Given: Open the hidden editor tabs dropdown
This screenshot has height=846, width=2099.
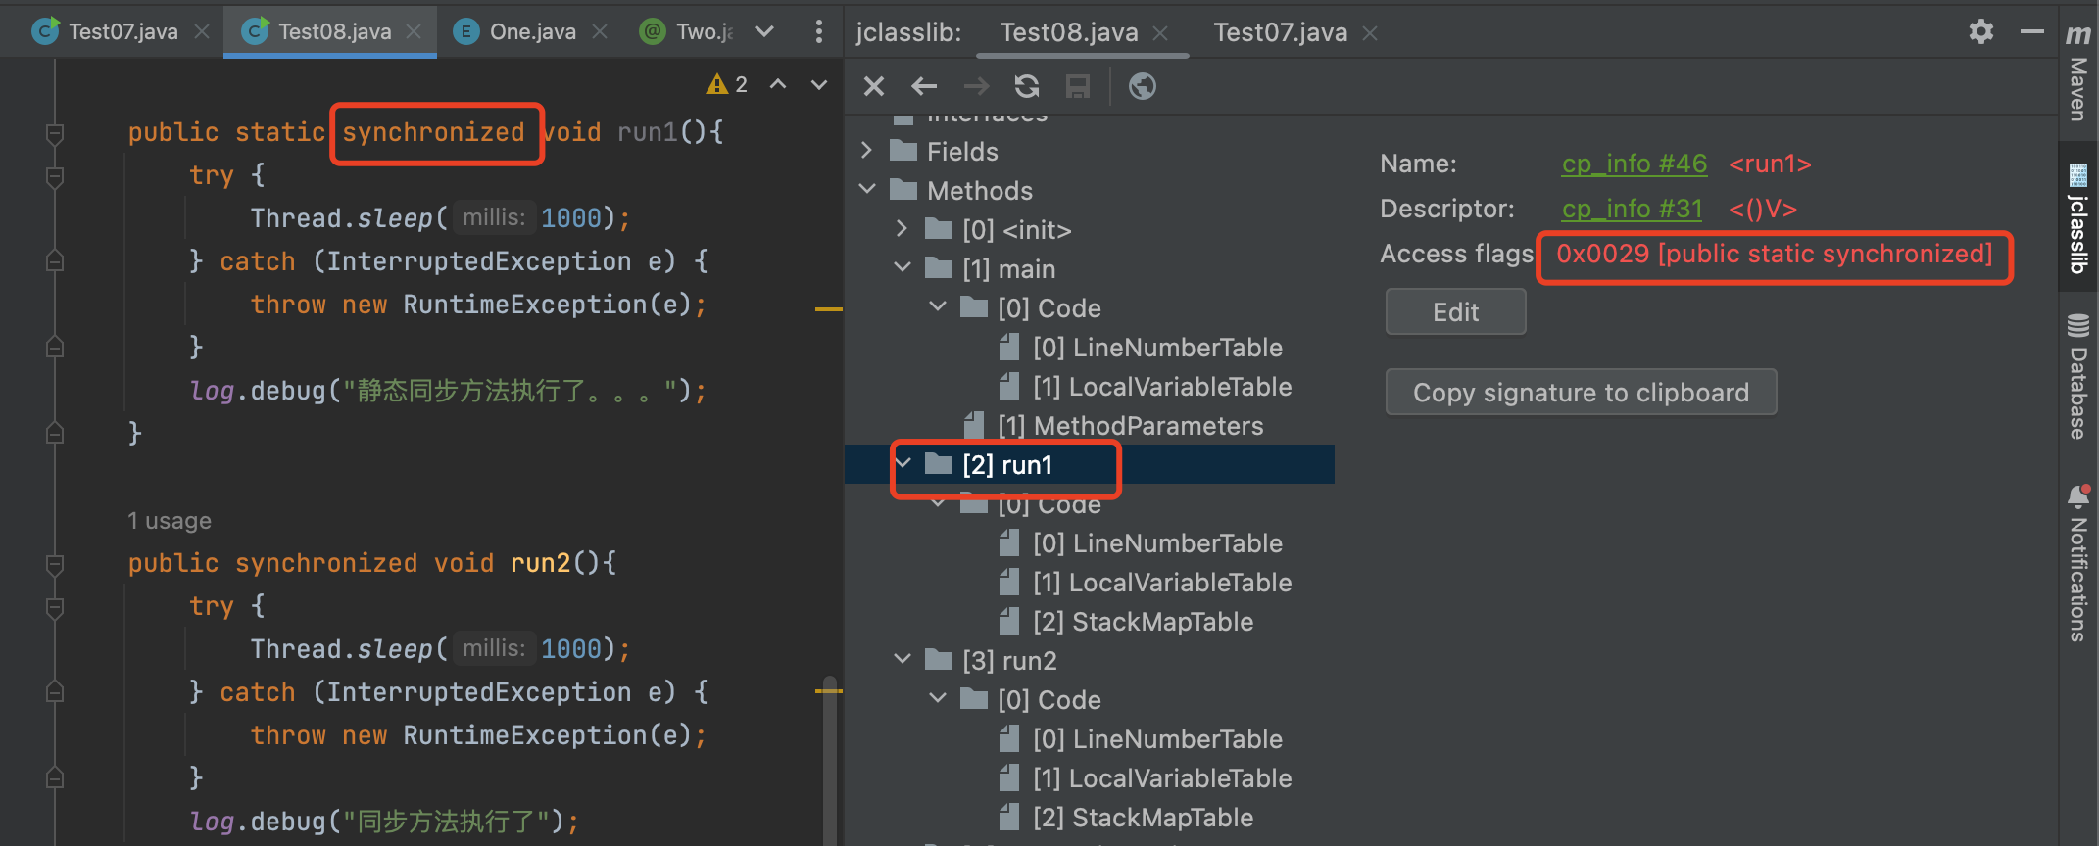Looking at the screenshot, I should (x=764, y=32).
